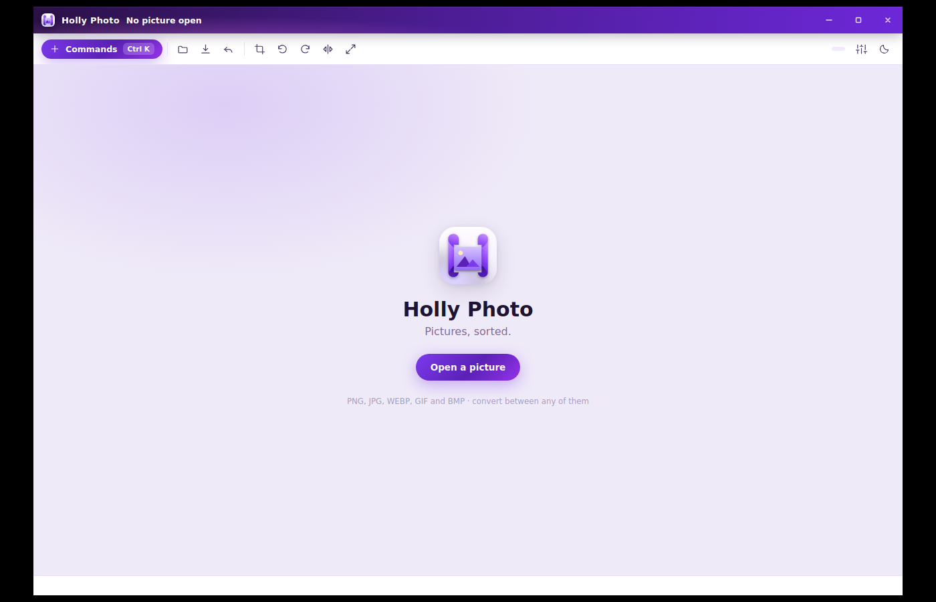Click the "No picture open" title text
Viewport: 936px width, 602px height.
point(164,20)
